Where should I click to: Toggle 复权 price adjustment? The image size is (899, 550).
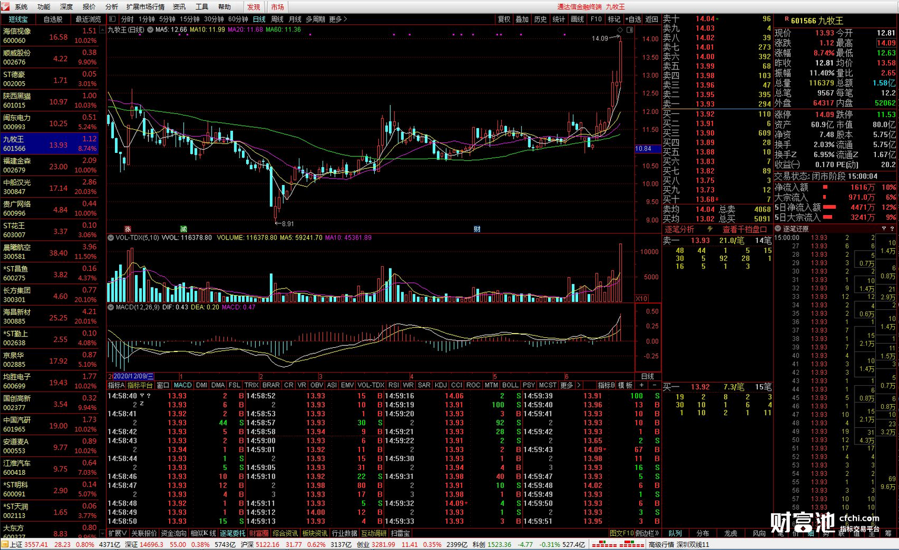[504, 19]
